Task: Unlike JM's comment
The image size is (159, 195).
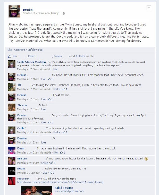Action: click(57, 89)
